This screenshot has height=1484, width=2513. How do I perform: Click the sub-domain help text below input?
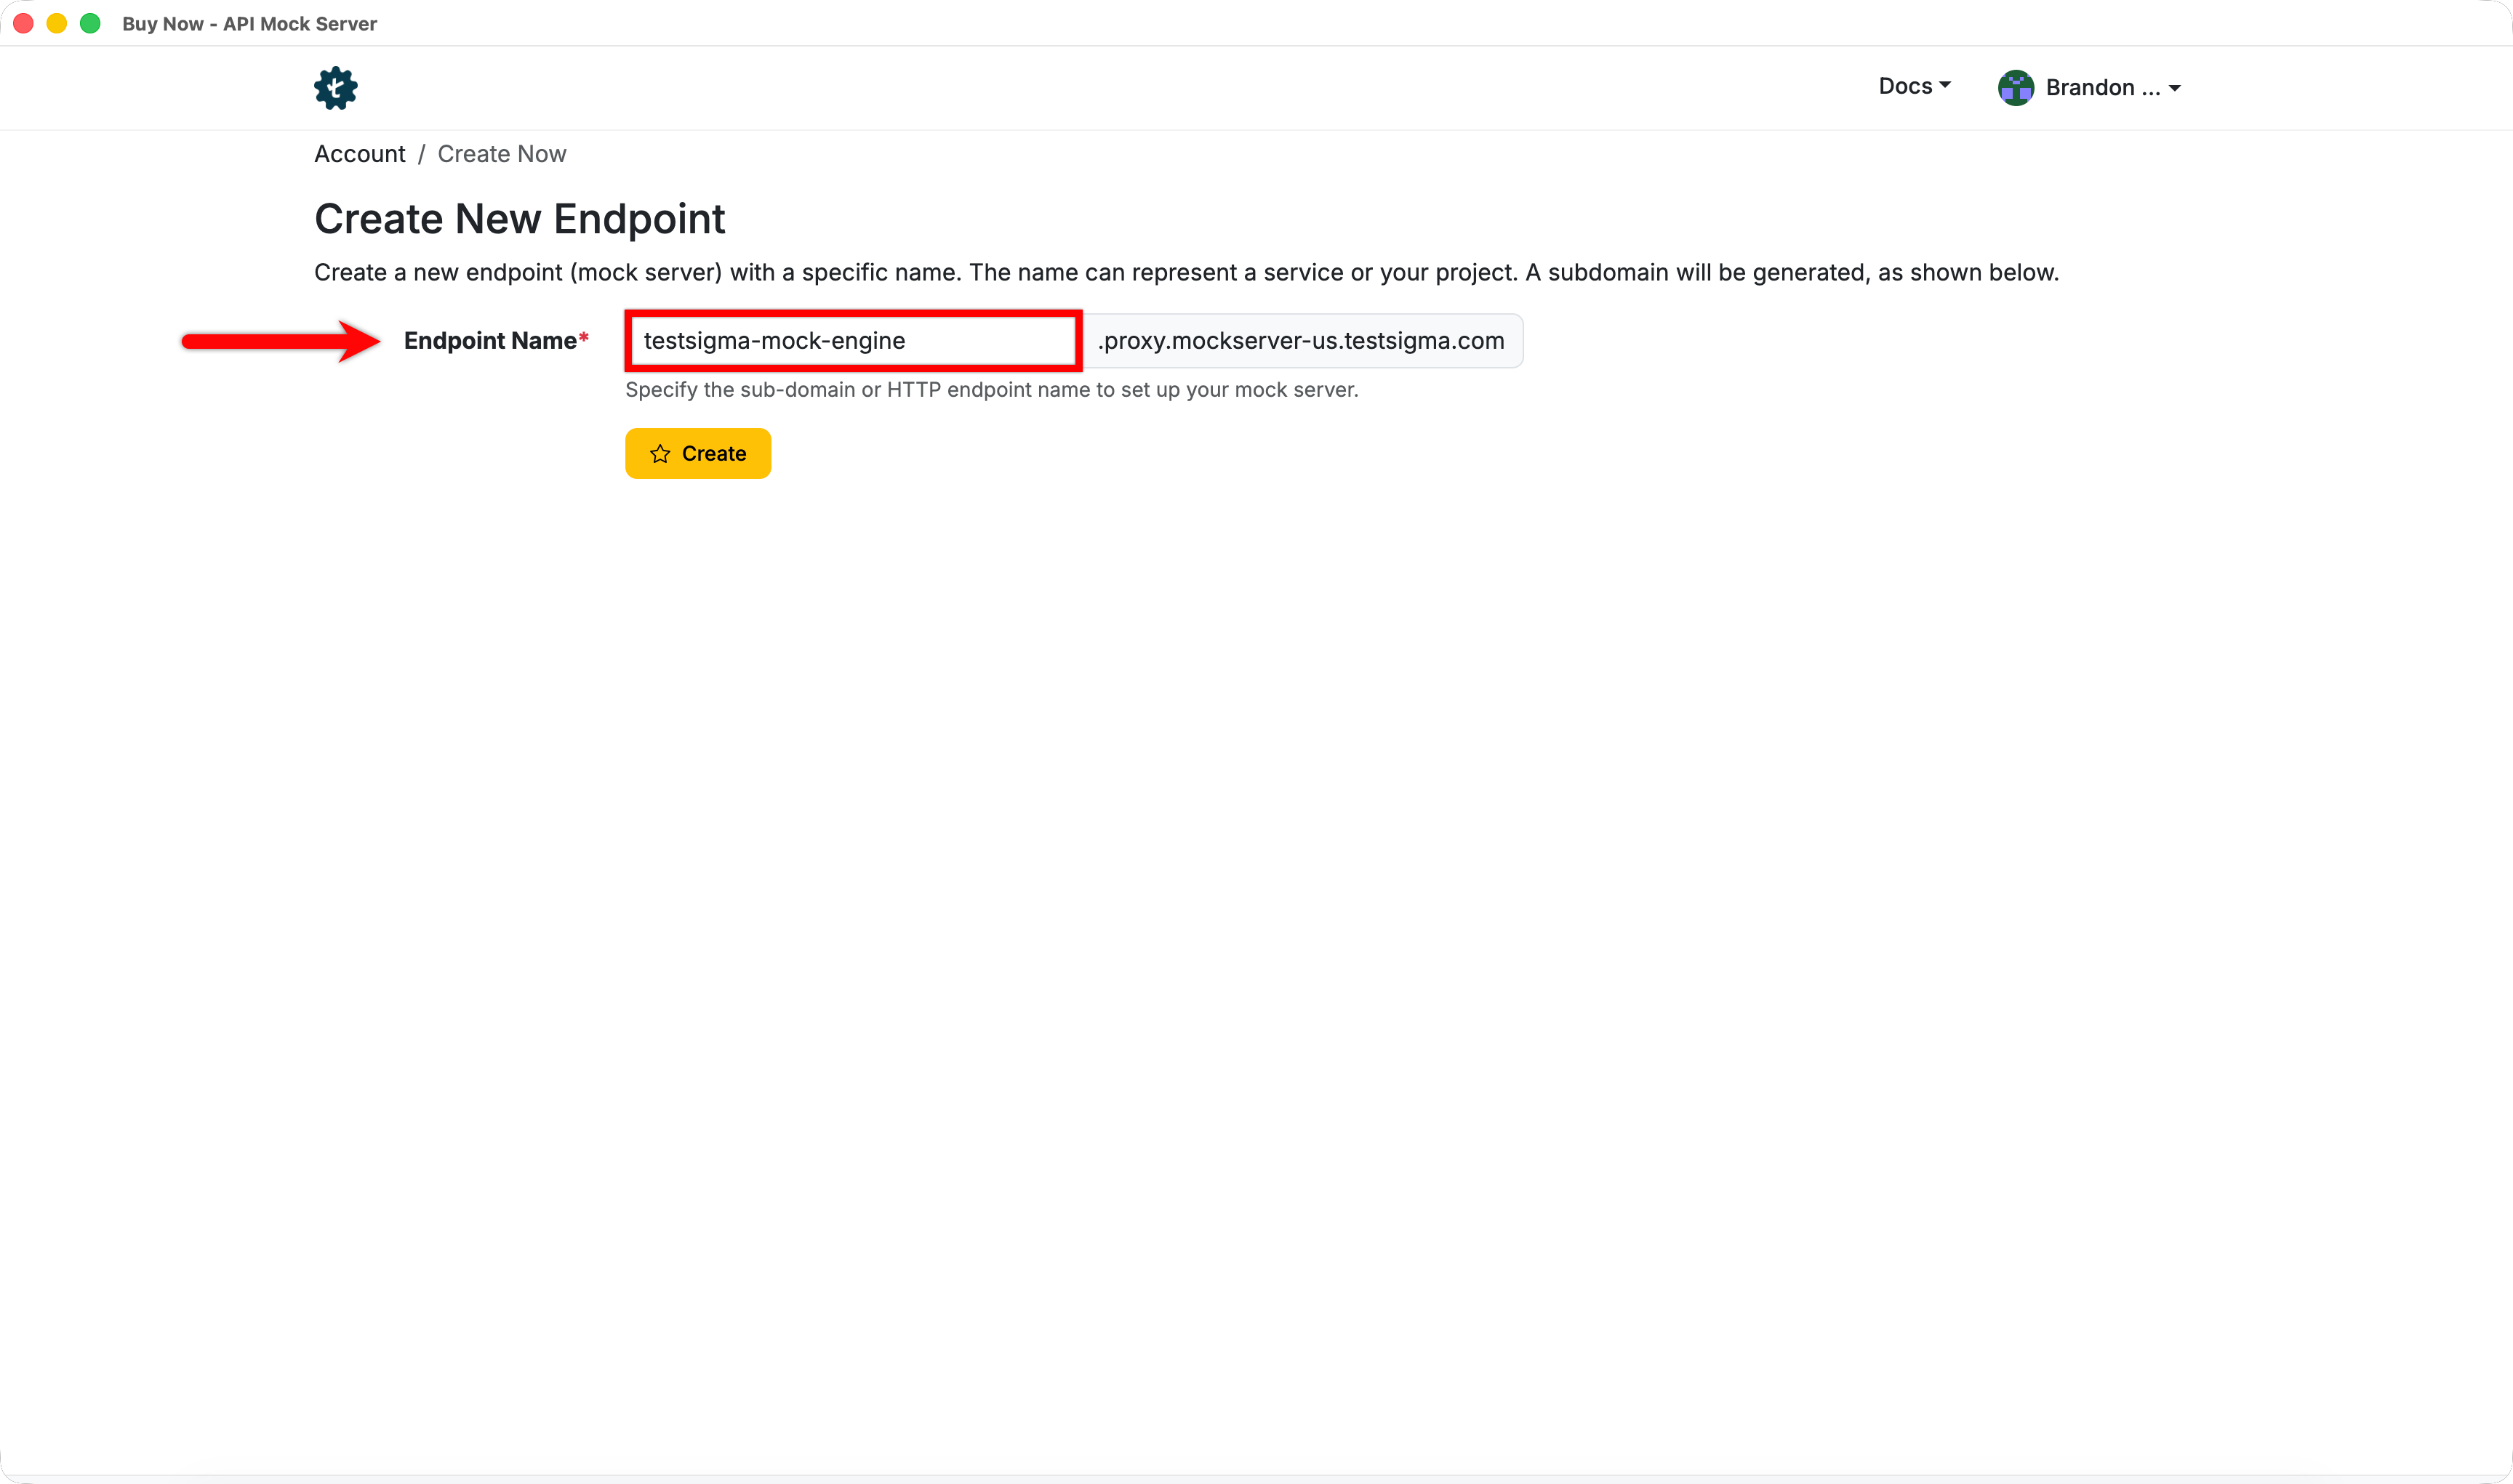[x=991, y=390]
